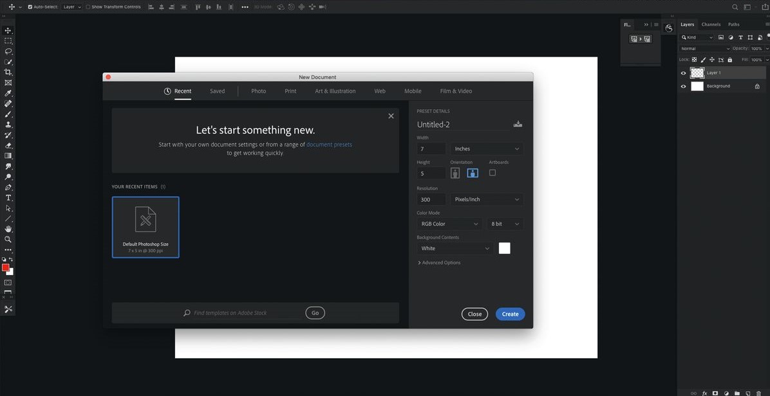Viewport: 770px width, 396px height.
Task: Choose portrait orientation
Action: click(455, 172)
